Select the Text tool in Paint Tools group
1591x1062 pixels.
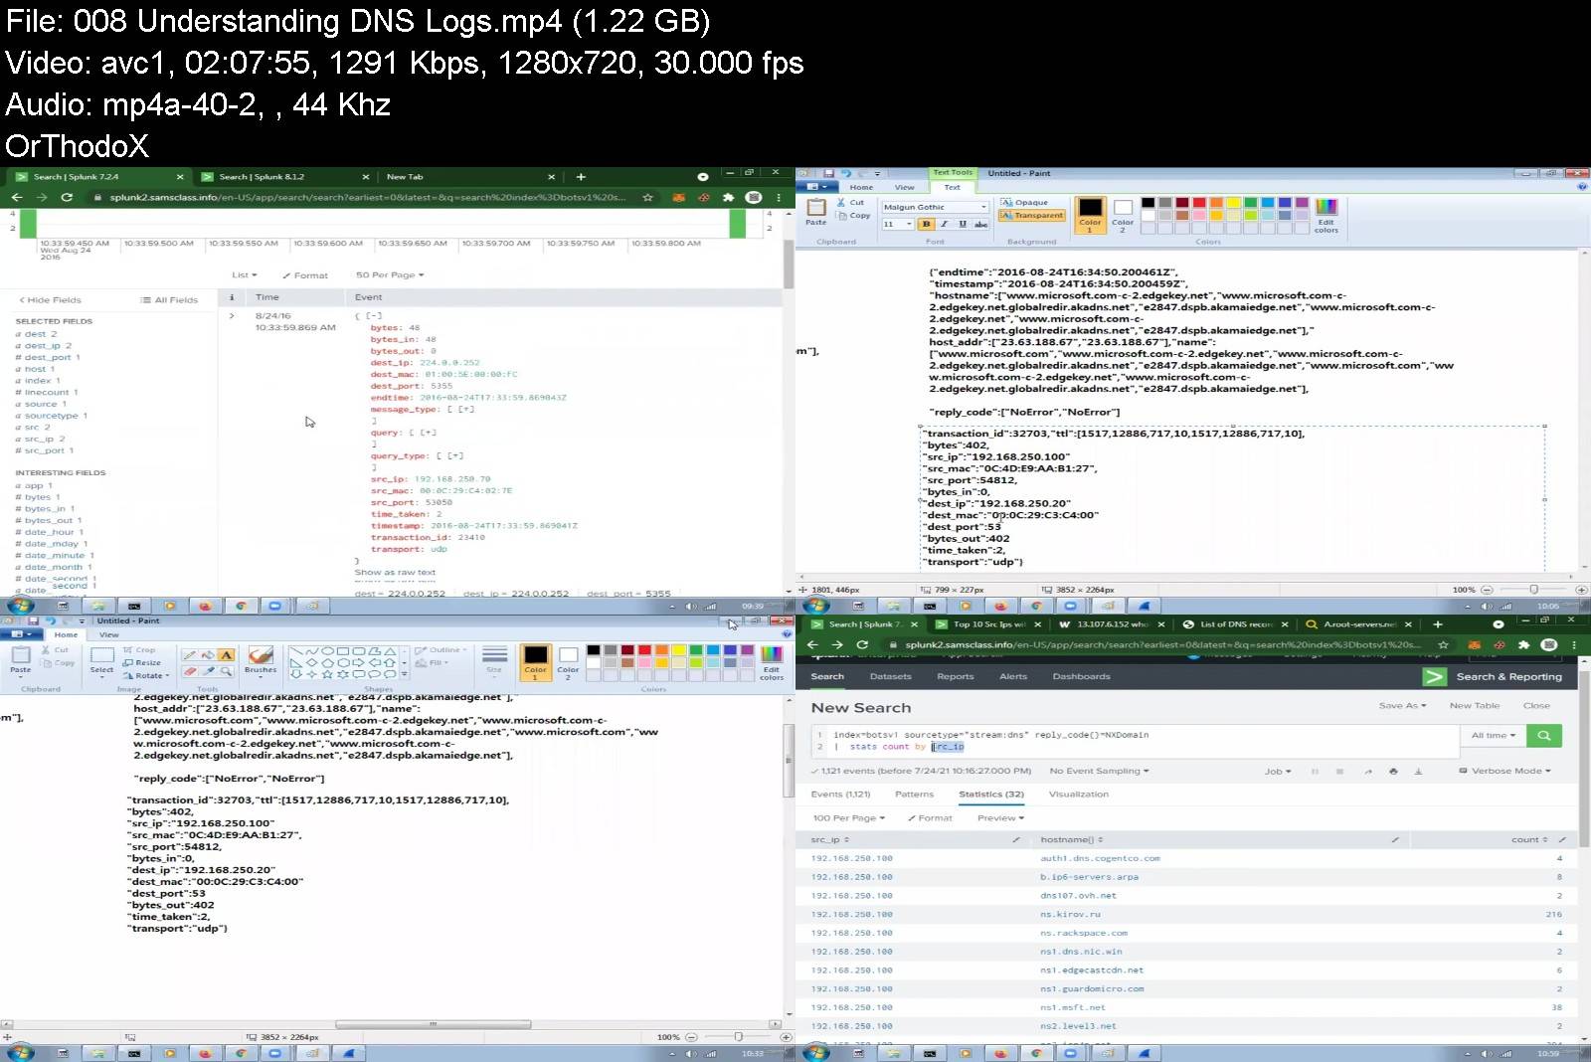tap(226, 655)
